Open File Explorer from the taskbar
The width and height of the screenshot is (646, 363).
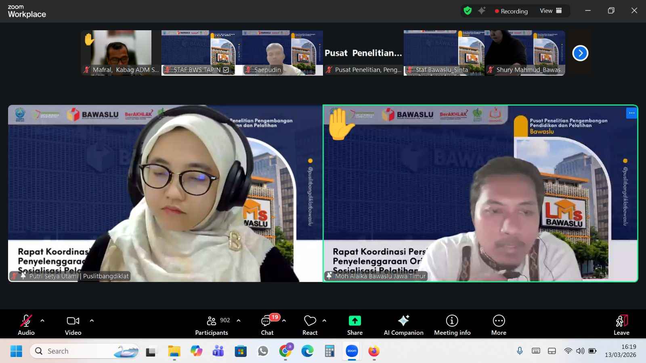pyautogui.click(x=174, y=351)
